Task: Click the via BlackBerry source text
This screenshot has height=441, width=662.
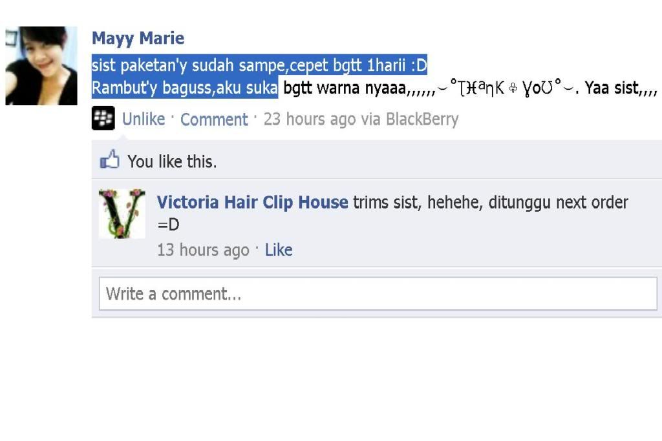Action: tap(409, 119)
